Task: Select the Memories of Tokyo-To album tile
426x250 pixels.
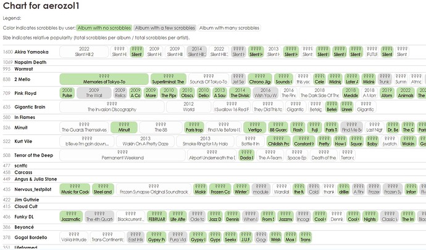Action: click(104, 79)
